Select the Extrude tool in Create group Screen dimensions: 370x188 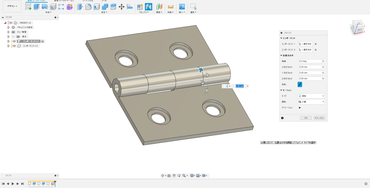coord(36,7)
